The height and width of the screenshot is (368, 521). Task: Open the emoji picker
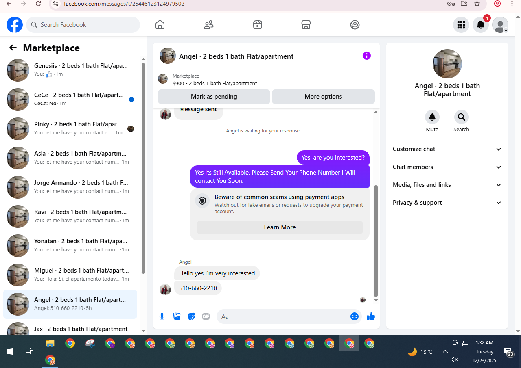click(x=355, y=316)
